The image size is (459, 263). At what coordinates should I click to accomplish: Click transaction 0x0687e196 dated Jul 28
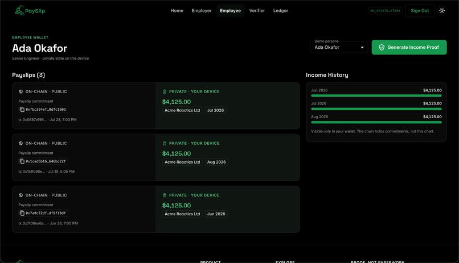coord(47,120)
